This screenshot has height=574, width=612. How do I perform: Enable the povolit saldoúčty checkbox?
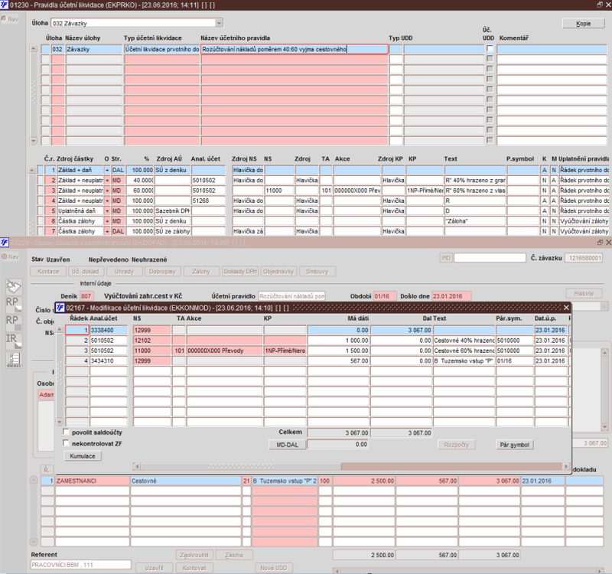[66, 432]
